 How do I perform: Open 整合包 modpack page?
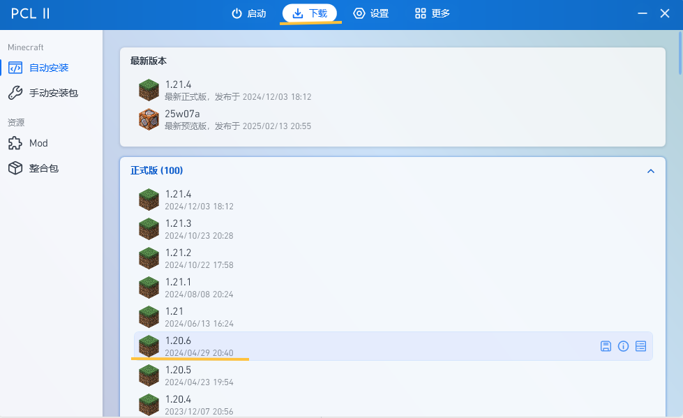52,168
